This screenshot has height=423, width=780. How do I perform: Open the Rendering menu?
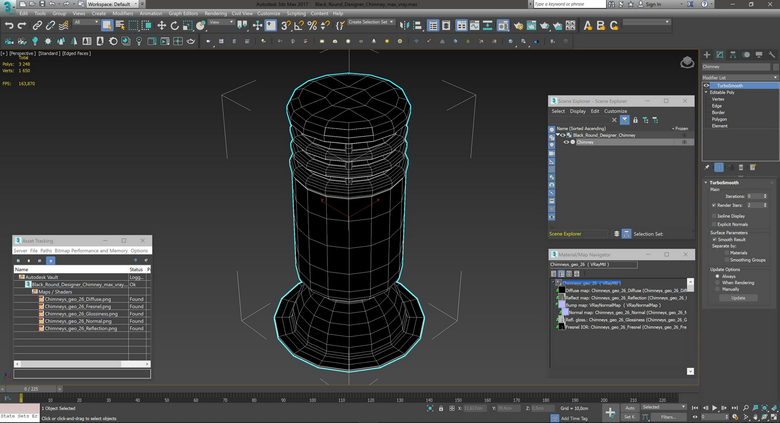216,13
